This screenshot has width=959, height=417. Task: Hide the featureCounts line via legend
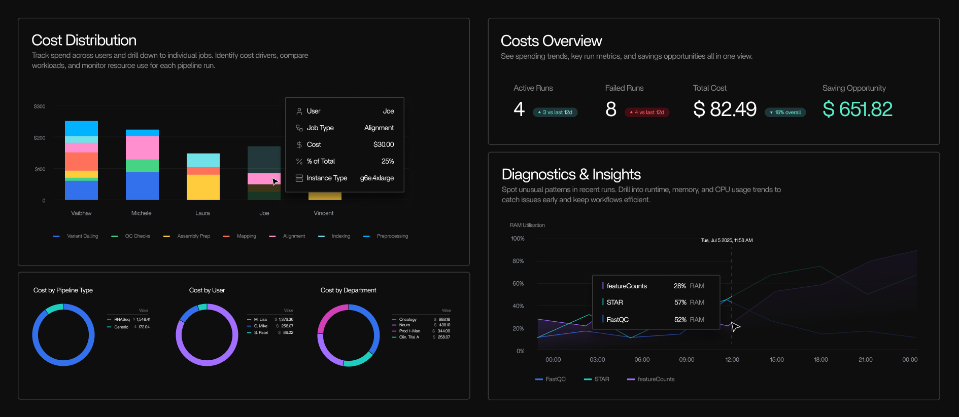pos(651,380)
